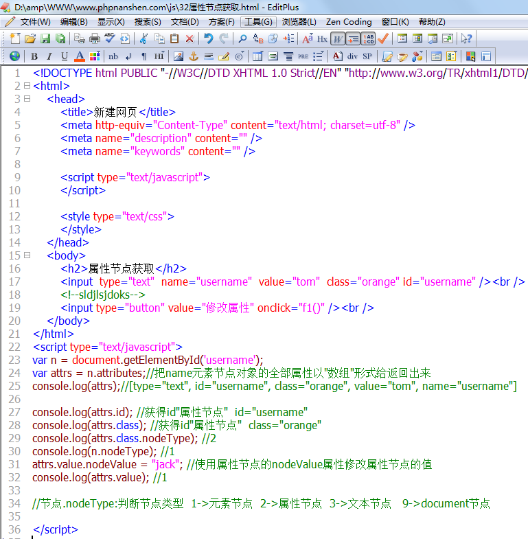The width and height of the screenshot is (528, 539).
Task: Open the font size Aa dropdown
Action: pos(308,38)
